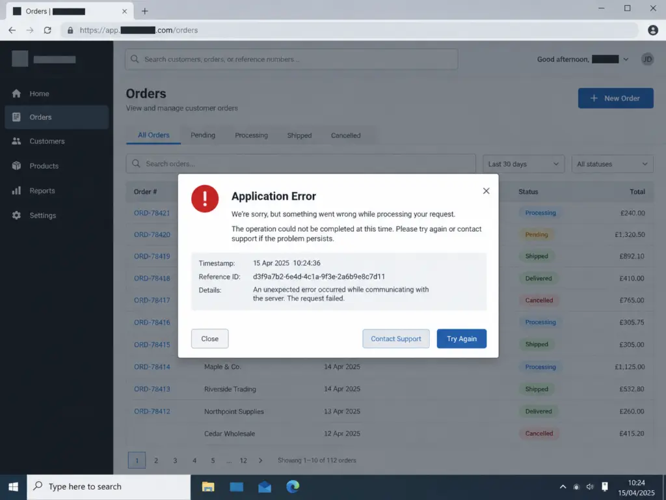This screenshot has height=500, width=666.
Task: Switch to the Cancelled tab
Action: tap(346, 135)
